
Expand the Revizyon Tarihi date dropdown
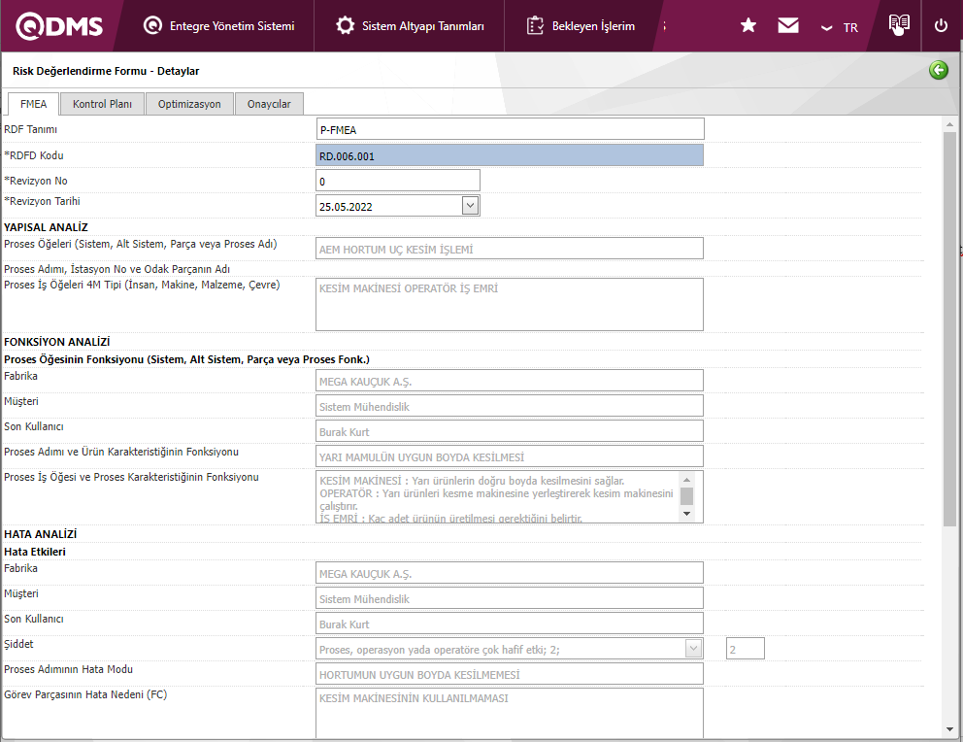[470, 205]
